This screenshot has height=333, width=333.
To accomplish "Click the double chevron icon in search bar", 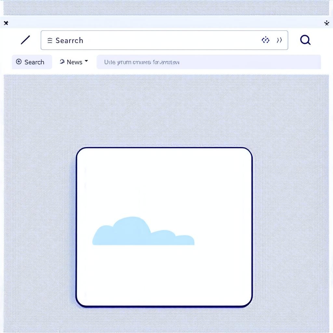I will coord(279,40).
